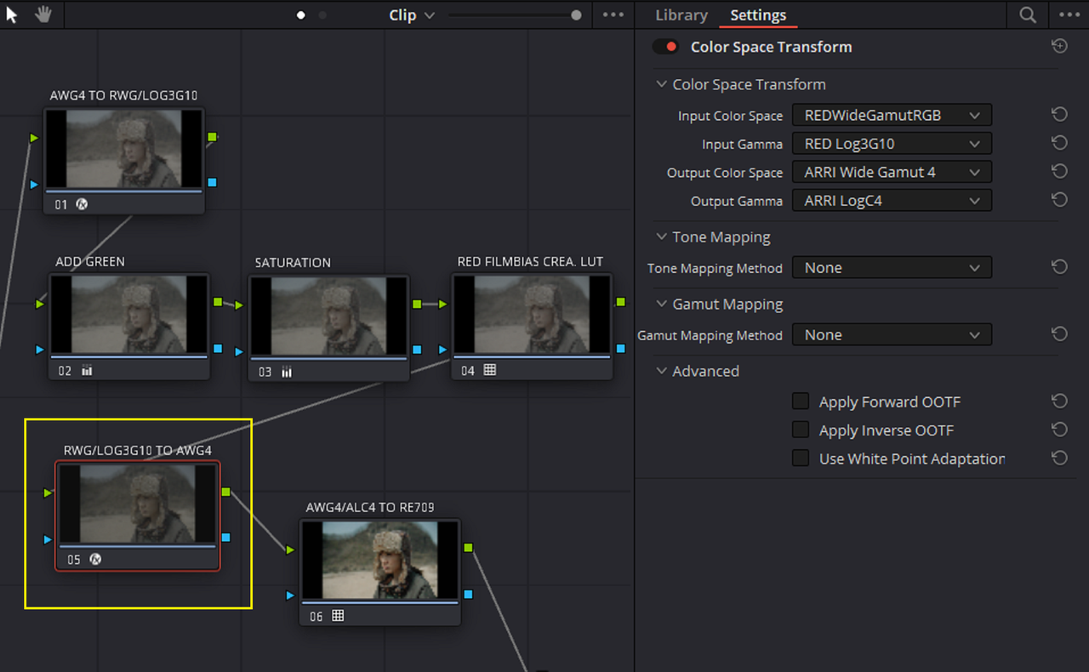Viewport: 1089px width, 672px height.
Task: Click the grade bars icon on node 02
Action: coord(87,371)
